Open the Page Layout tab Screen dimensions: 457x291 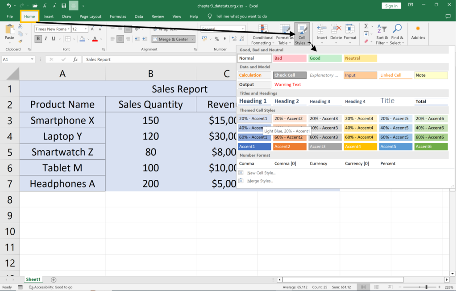click(91, 17)
